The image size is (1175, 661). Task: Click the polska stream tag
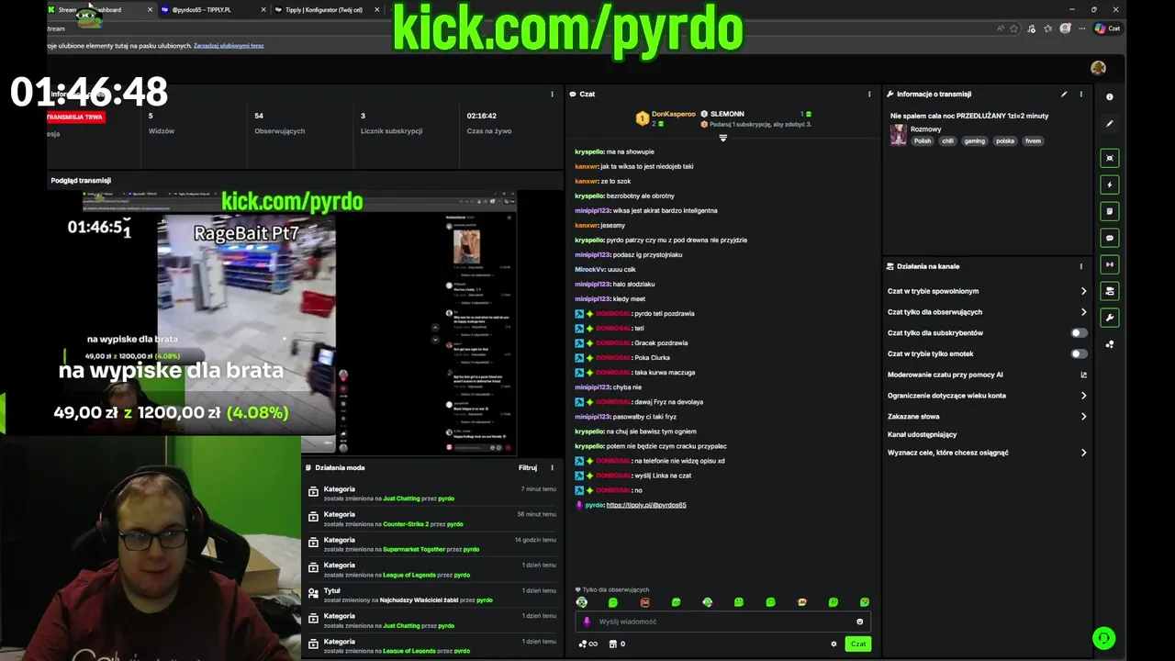(x=1005, y=140)
